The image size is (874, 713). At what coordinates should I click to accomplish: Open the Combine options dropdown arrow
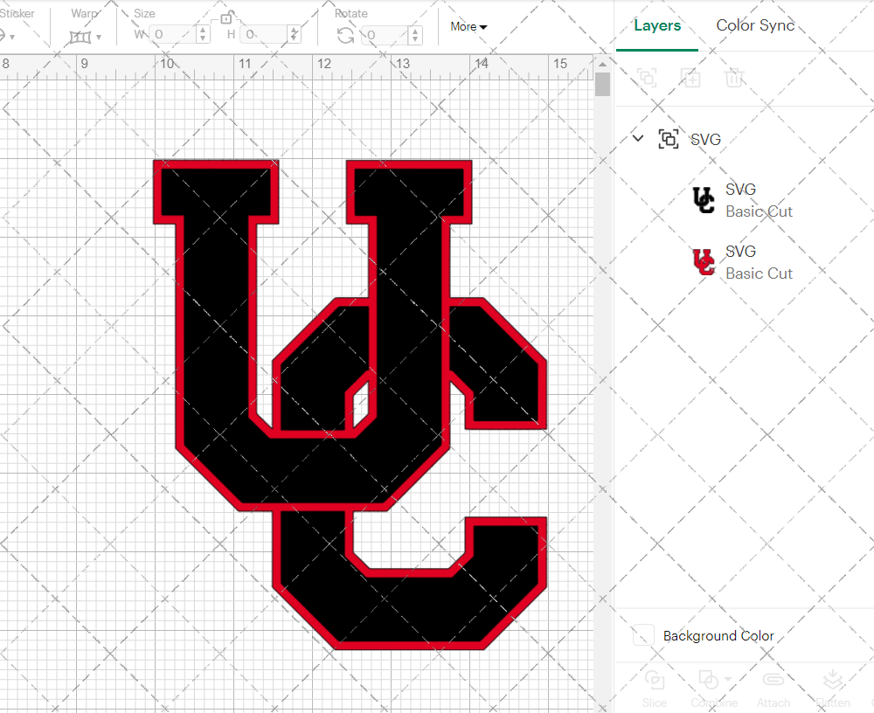(728, 677)
